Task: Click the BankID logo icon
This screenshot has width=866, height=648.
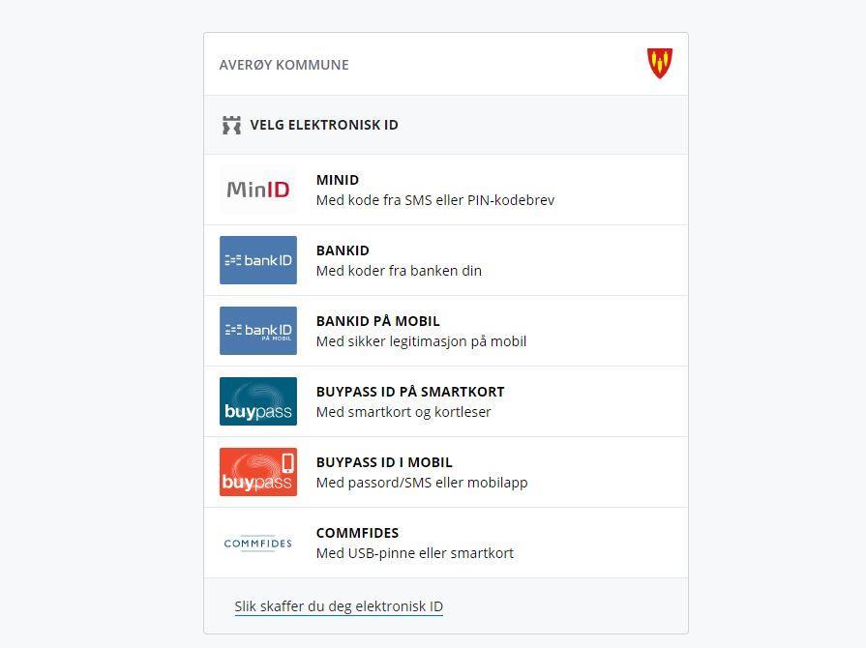Action: [x=258, y=260]
